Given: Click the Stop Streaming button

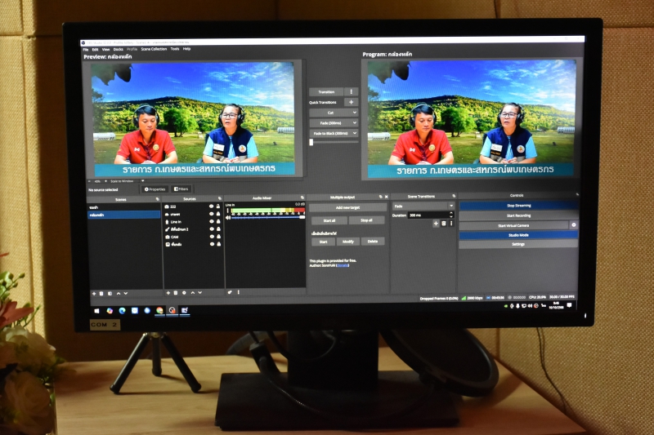Looking at the screenshot, I should (517, 206).
